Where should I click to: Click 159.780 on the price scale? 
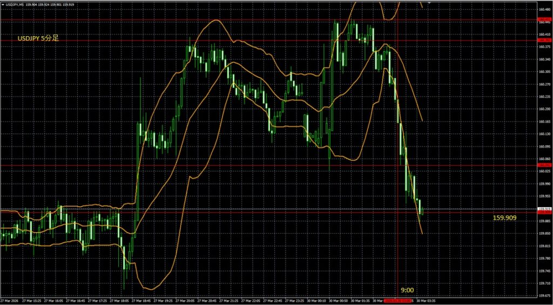click(543, 259)
